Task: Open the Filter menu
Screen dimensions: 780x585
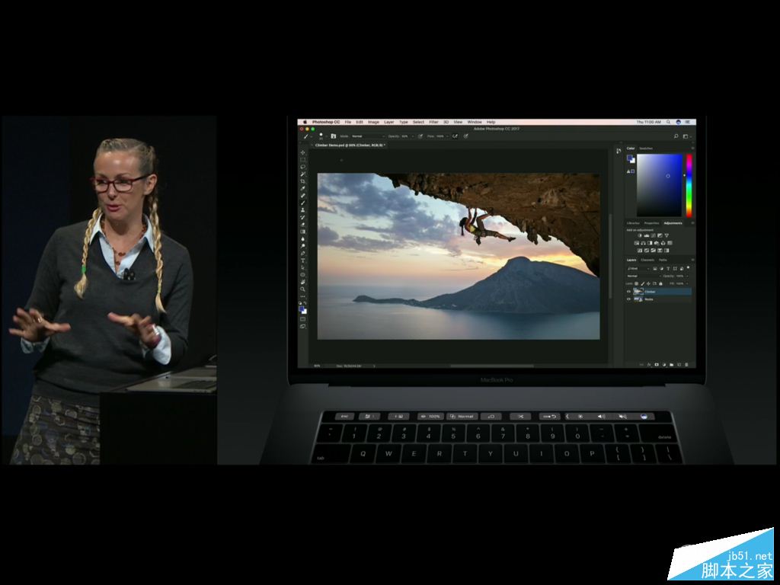Action: [433, 122]
